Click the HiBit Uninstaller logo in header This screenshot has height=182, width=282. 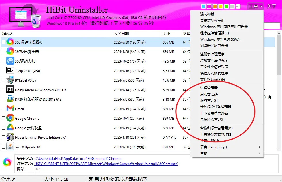pyautogui.click(x=25, y=16)
